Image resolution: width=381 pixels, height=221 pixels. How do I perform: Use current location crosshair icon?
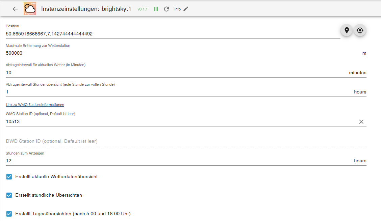[x=360, y=30]
